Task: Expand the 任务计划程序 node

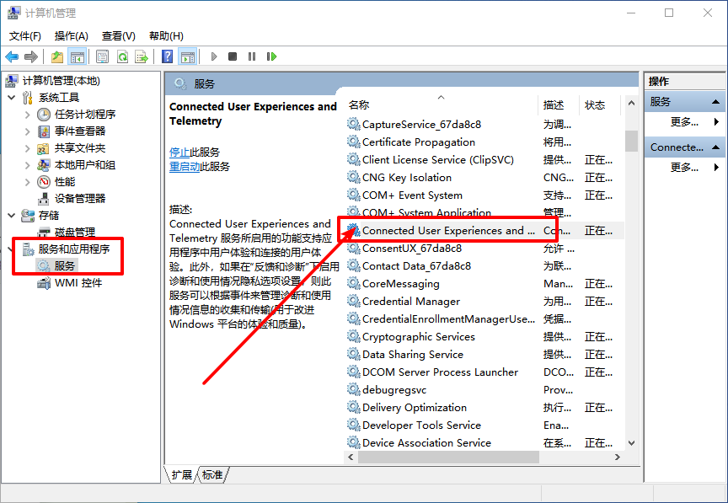Action: coord(27,114)
